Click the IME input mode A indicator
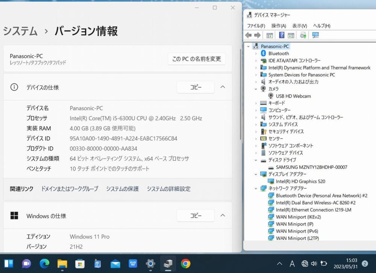The height and width of the screenshot is (273, 376). [292, 264]
